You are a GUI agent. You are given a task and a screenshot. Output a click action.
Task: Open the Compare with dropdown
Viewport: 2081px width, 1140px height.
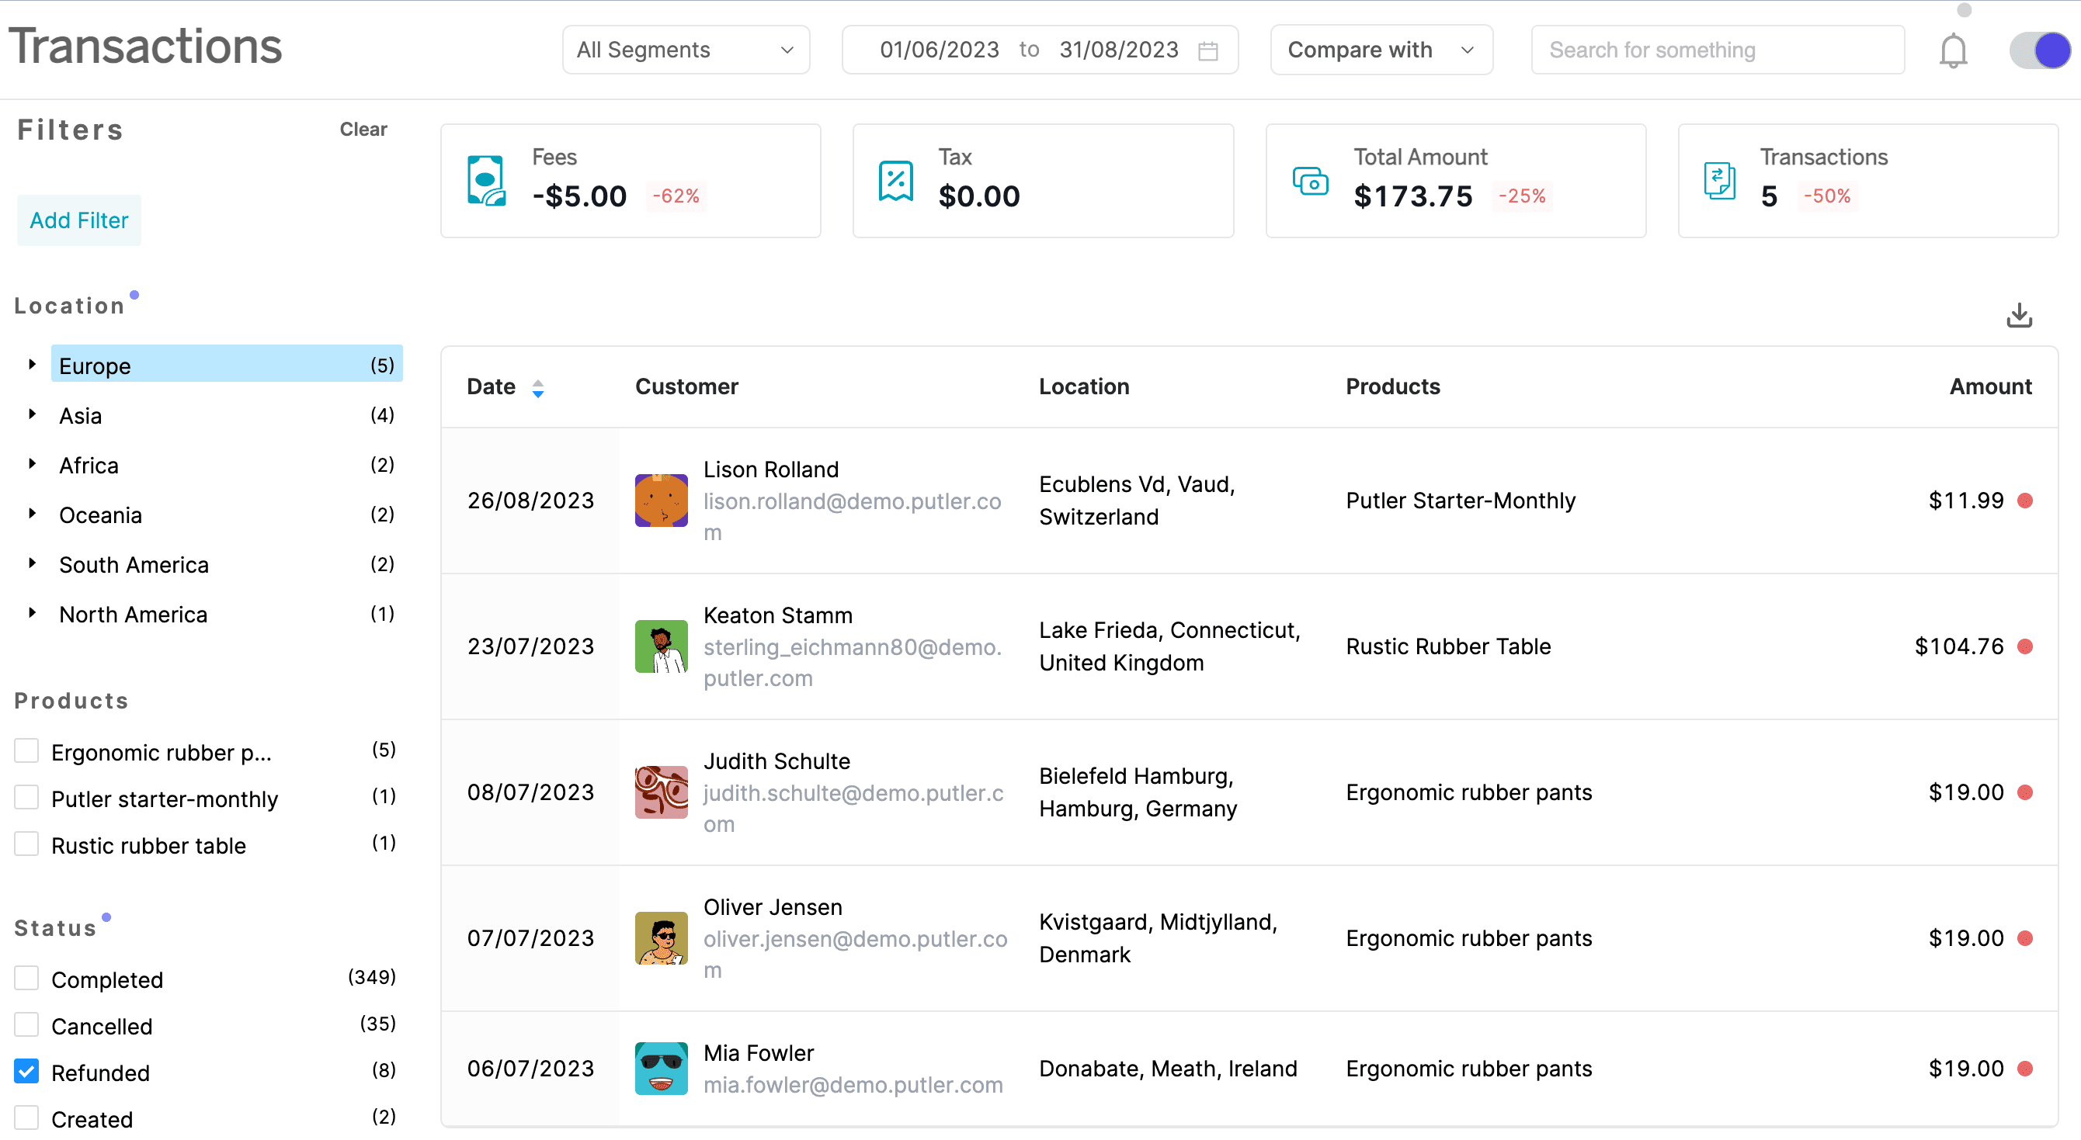1381,49
